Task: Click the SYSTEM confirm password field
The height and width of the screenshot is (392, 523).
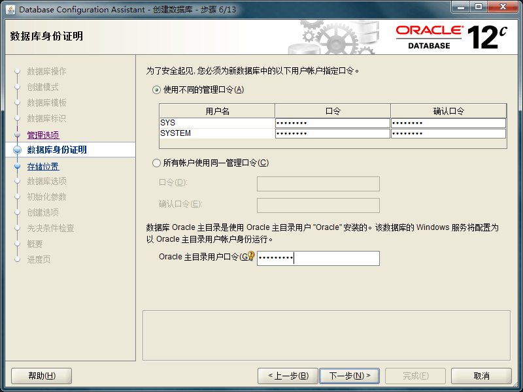Action: tap(448, 133)
